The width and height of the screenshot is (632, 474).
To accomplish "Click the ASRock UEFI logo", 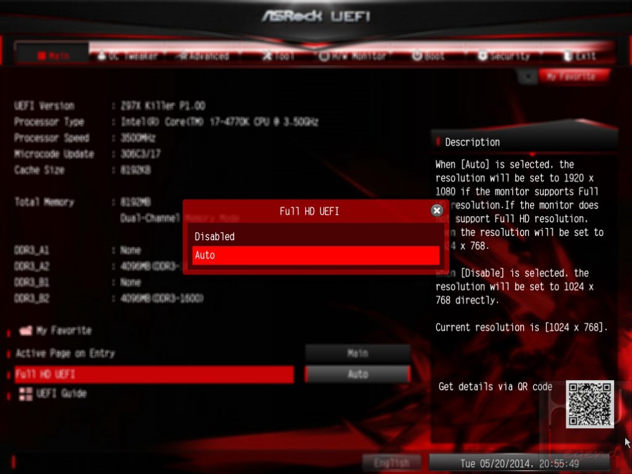I will [x=315, y=16].
